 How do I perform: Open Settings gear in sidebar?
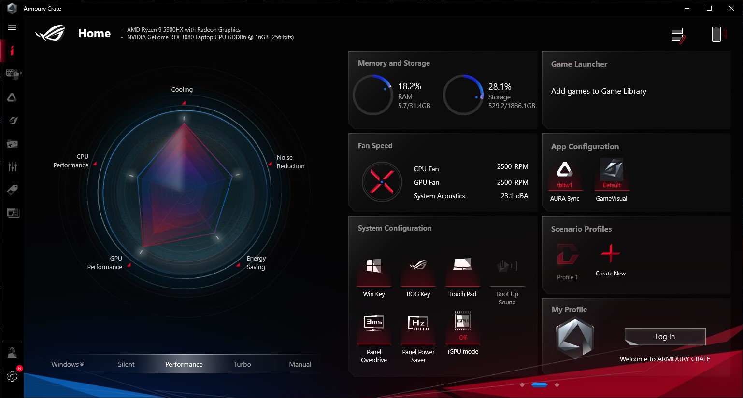pos(12,376)
